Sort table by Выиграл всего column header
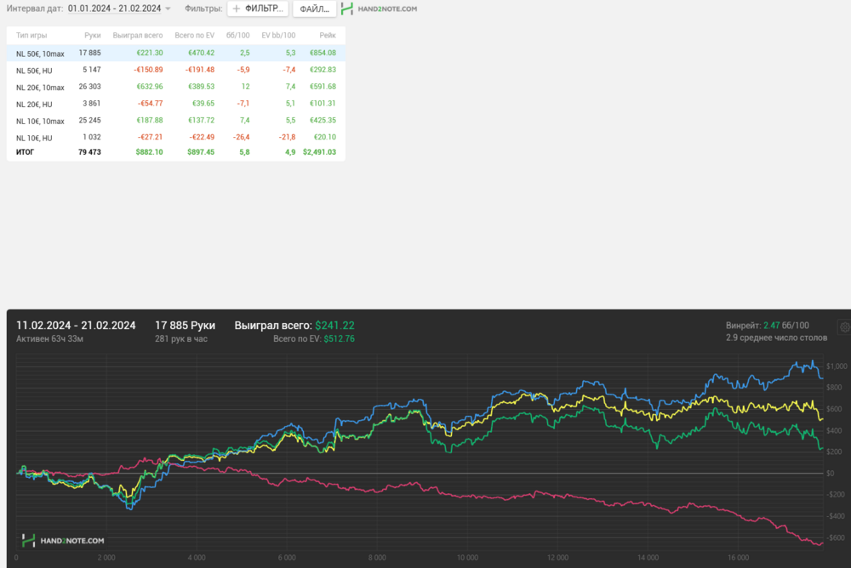Viewport: 851px width, 568px height. click(x=138, y=35)
